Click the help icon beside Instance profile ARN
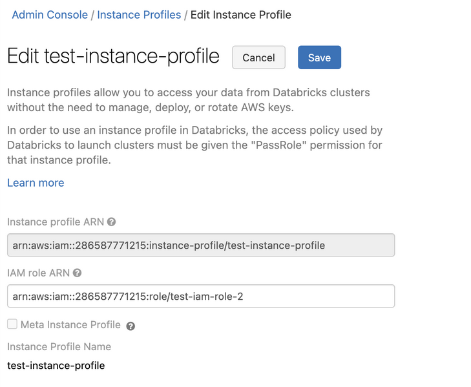The width and height of the screenshot is (471, 387). click(112, 222)
